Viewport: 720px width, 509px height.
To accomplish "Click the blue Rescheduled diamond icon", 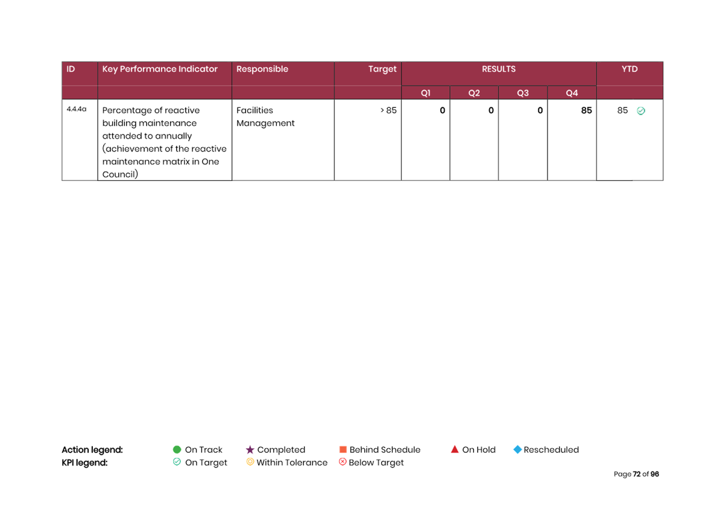I will [517, 450].
